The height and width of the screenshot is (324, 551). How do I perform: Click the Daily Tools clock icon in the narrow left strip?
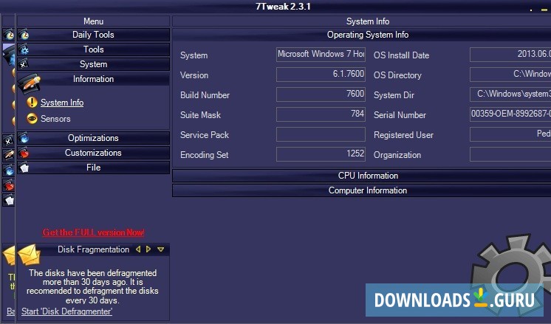pos(8,35)
